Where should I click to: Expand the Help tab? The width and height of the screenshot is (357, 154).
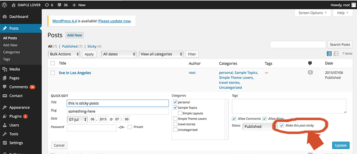tap(343, 13)
